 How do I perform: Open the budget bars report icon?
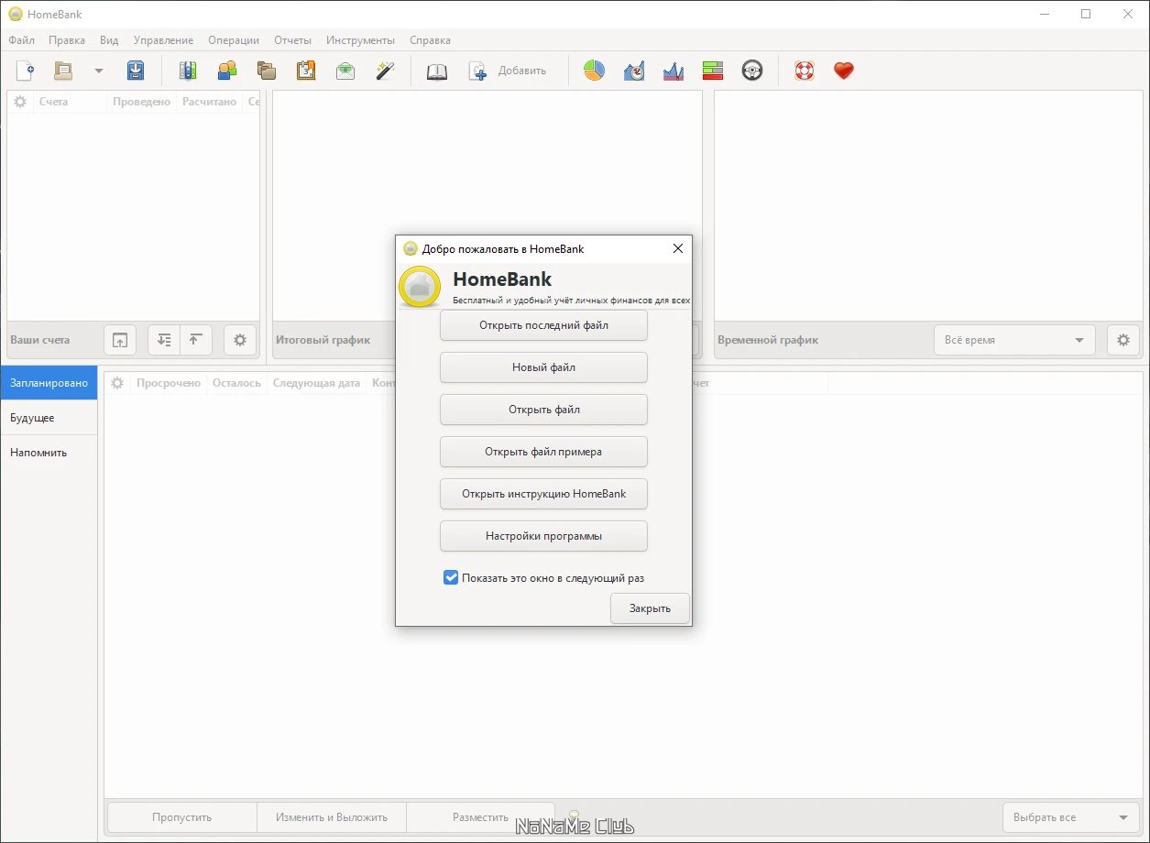point(713,71)
